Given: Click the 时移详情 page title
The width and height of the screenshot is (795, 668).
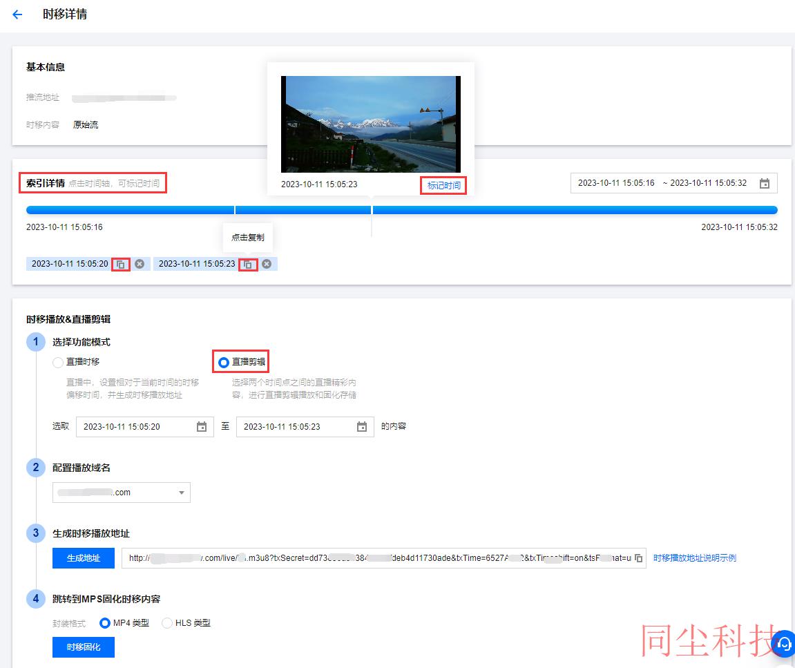Looking at the screenshot, I should (65, 15).
